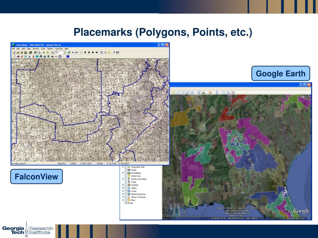Open the Overlay menu in FalconView
Viewport: 318px width, 238px height.
click(x=36, y=49)
